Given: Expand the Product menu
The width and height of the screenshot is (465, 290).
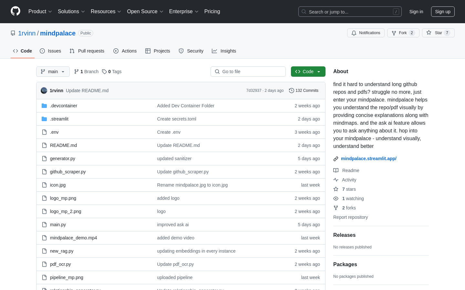Looking at the screenshot, I should (x=40, y=12).
